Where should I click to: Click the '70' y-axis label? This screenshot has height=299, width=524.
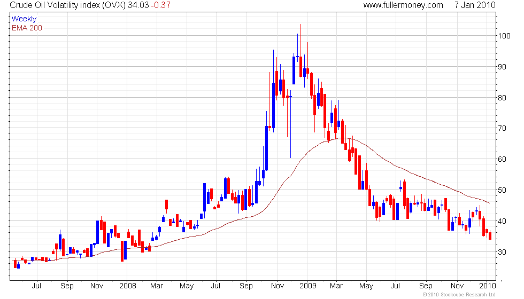[502, 128]
